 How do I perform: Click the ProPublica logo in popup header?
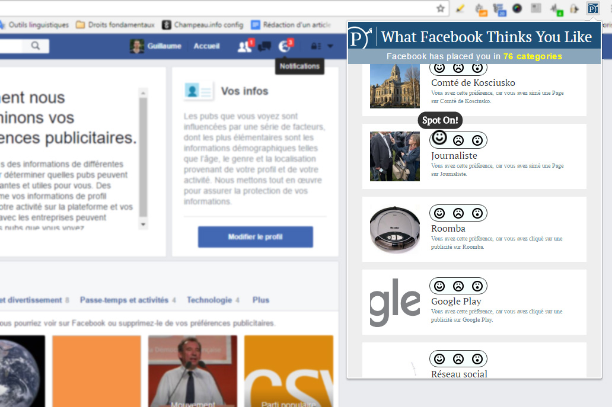tap(360, 37)
